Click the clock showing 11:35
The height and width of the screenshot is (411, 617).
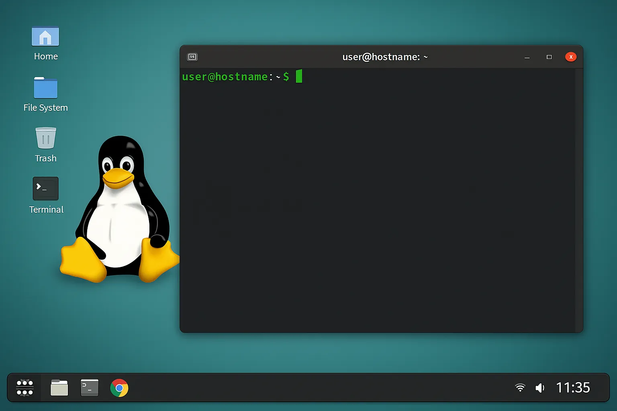click(x=573, y=388)
